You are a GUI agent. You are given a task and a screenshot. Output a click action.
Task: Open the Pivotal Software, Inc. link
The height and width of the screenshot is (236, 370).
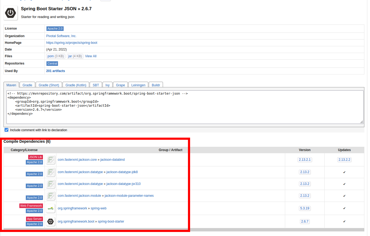[x=61, y=36]
